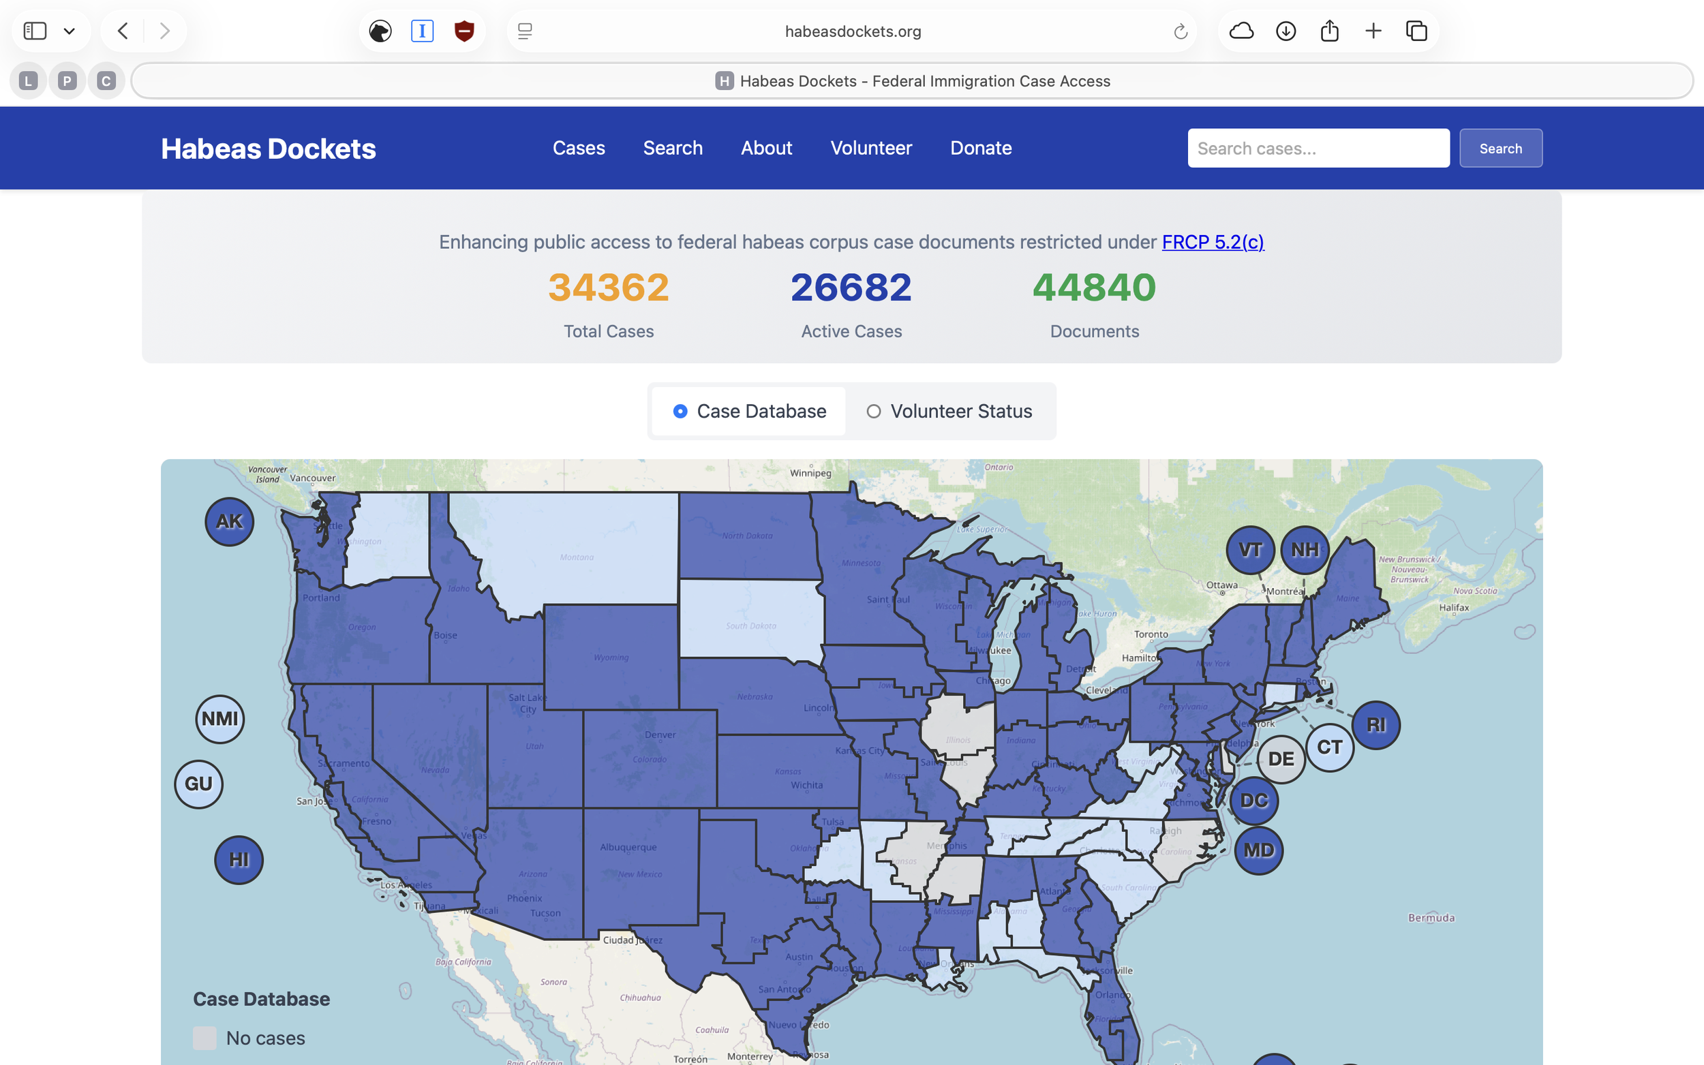Image resolution: width=1704 pixels, height=1065 pixels.
Task: Click the 26682 Active Cases figure
Action: point(851,288)
